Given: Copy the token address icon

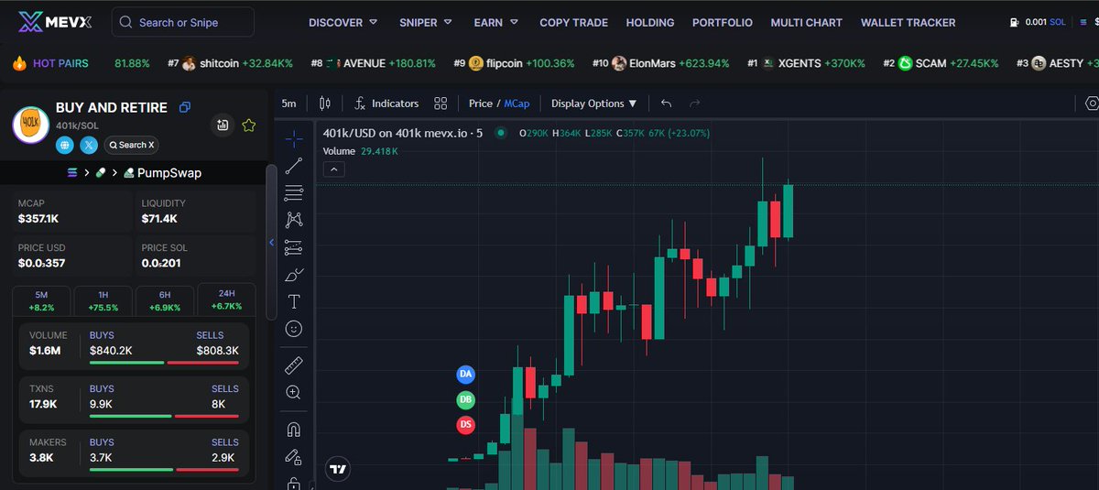Looking at the screenshot, I should point(185,108).
